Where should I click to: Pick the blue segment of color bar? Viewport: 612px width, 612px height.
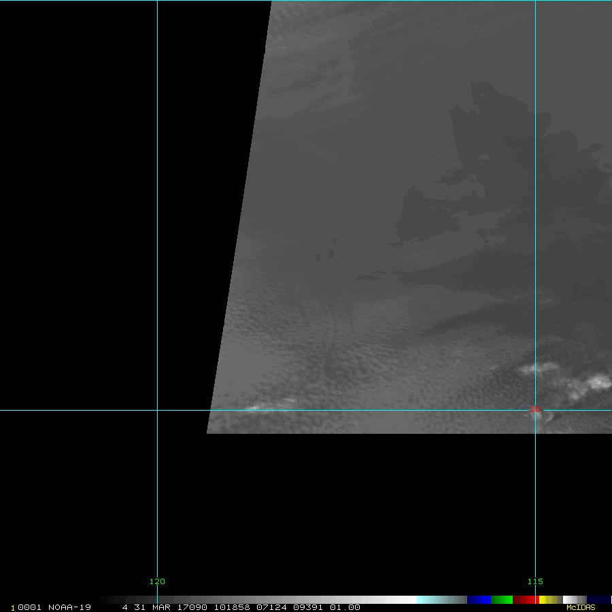[x=479, y=600]
